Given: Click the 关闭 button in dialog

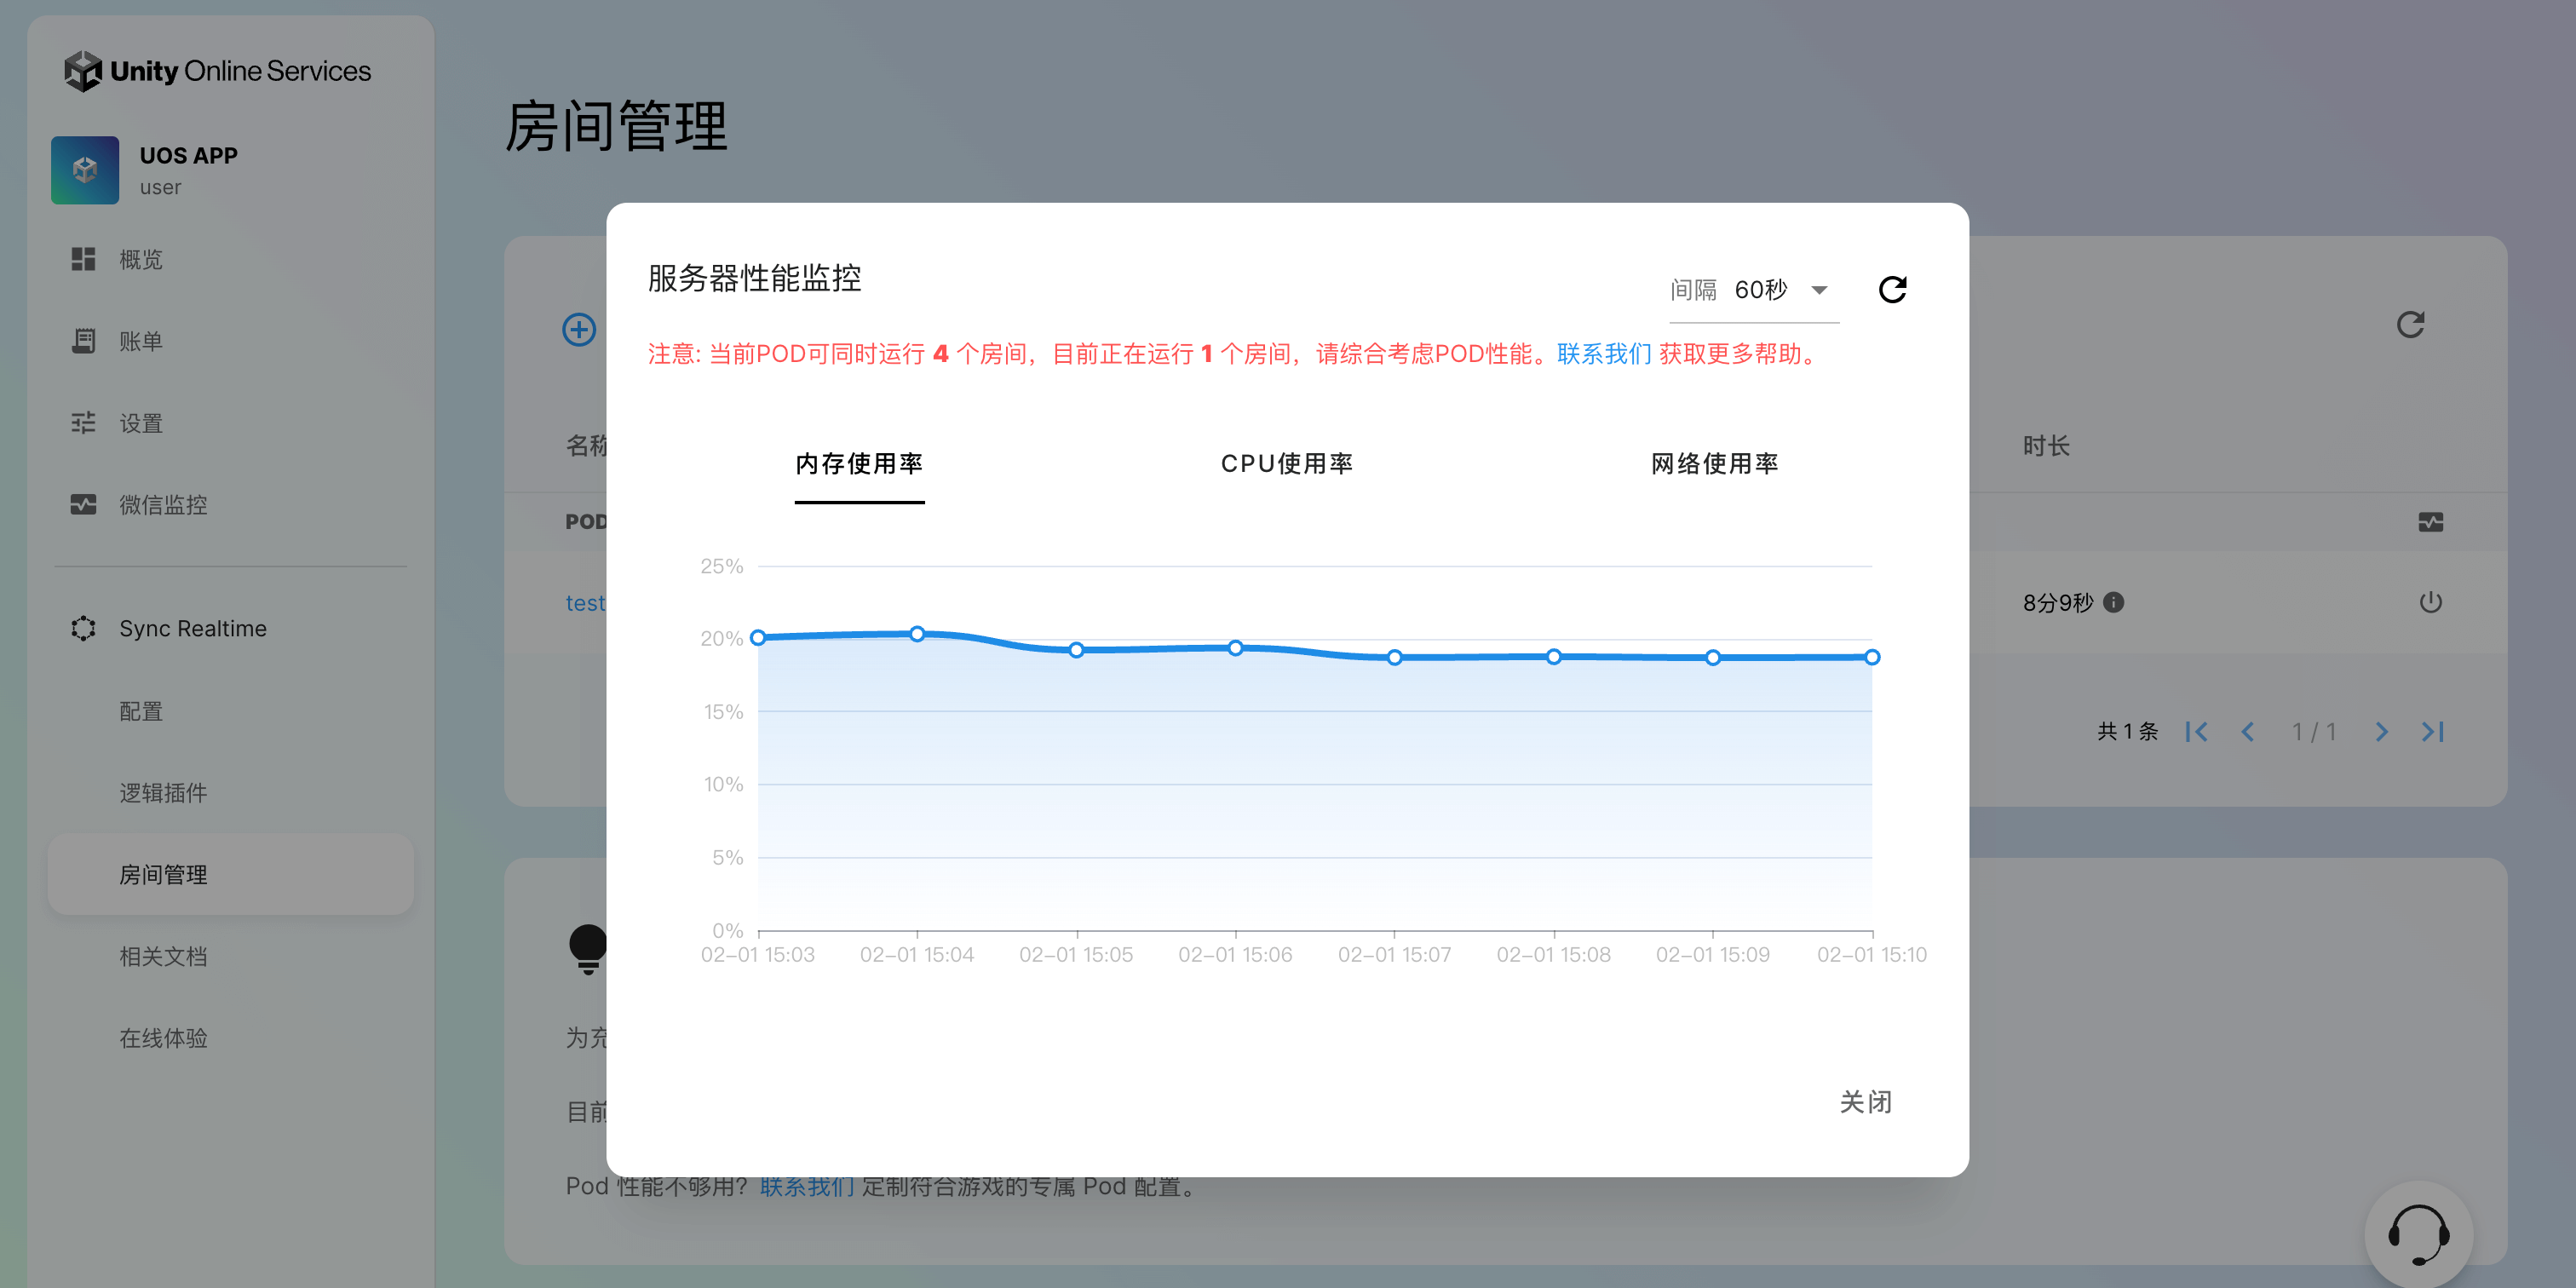Looking at the screenshot, I should (x=1865, y=1102).
